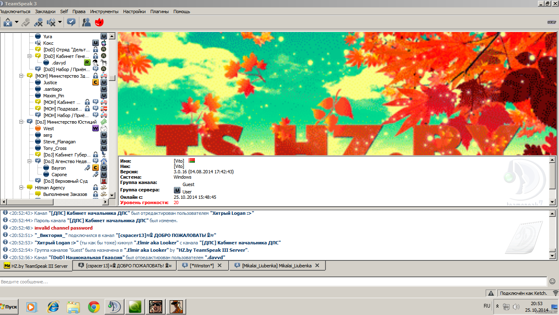Select user .davyd in the tree
Image resolution: width=559 pixels, height=315 pixels.
(x=58, y=63)
